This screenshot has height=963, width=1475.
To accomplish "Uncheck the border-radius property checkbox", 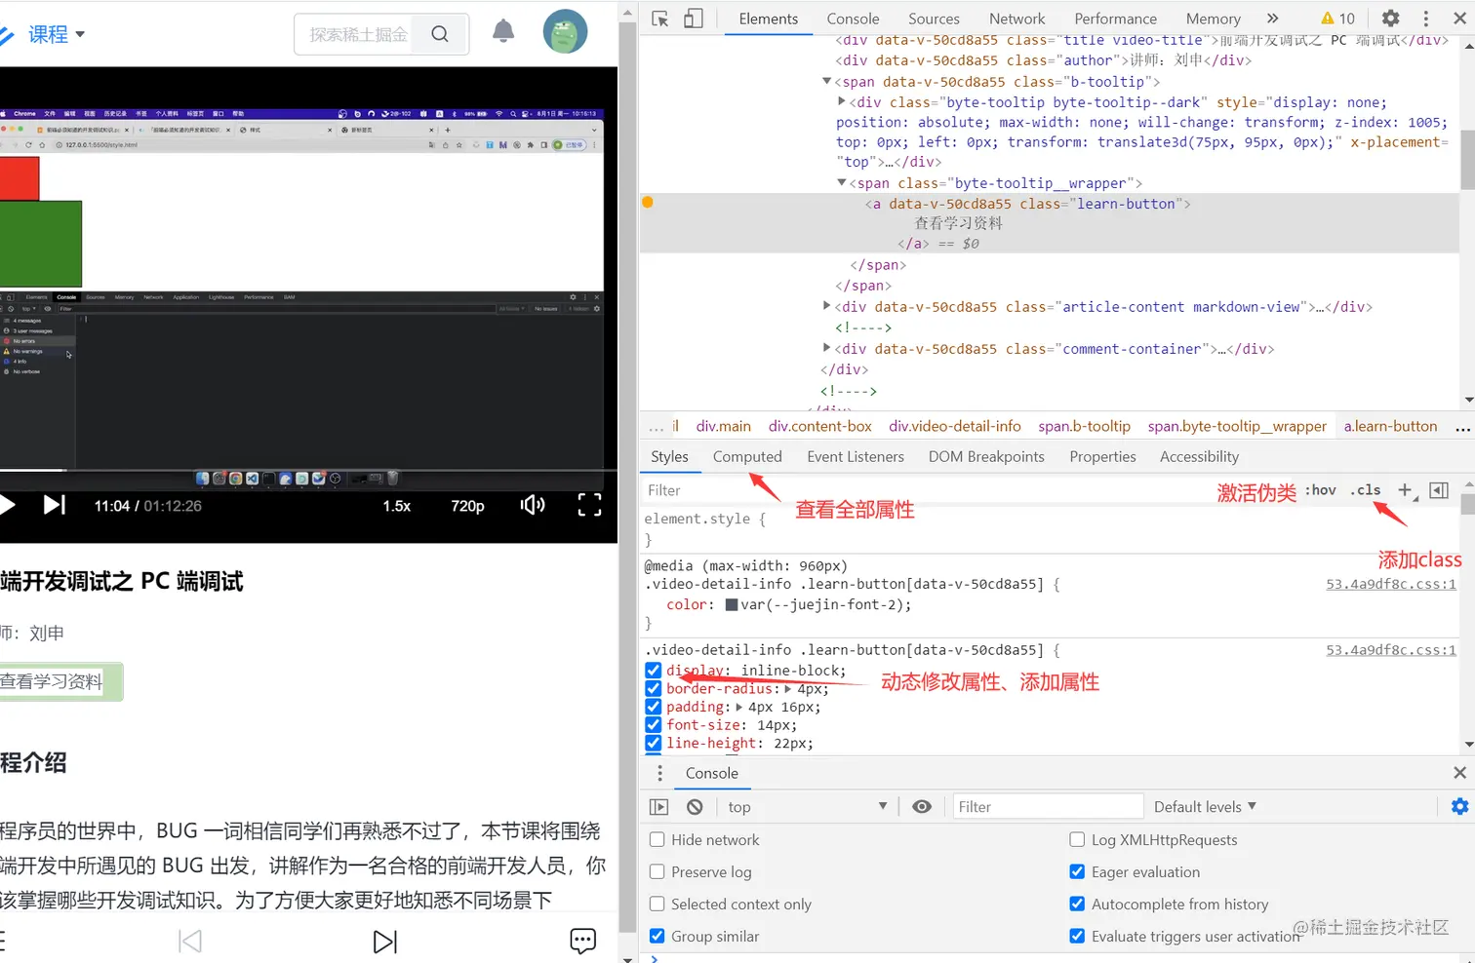I will point(654,689).
